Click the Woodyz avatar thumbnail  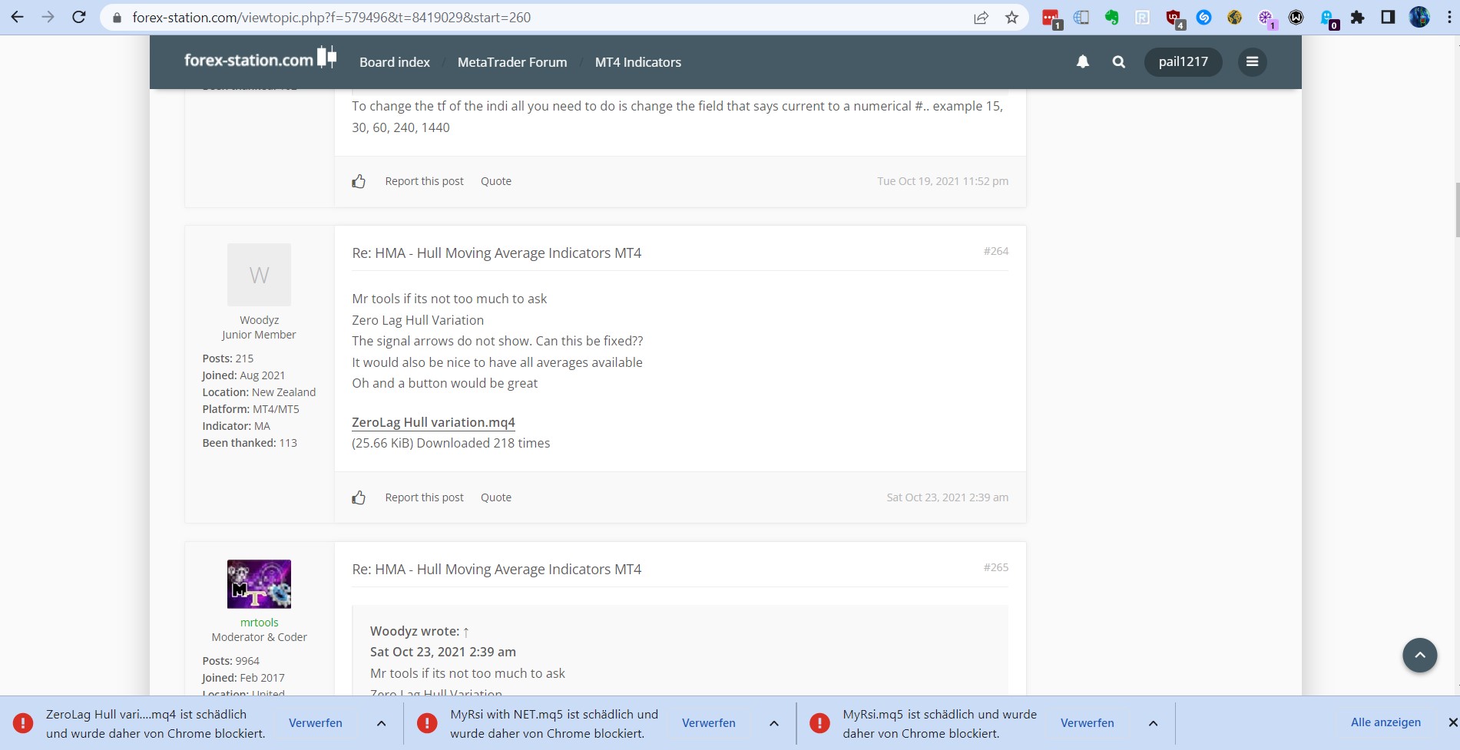pos(260,275)
